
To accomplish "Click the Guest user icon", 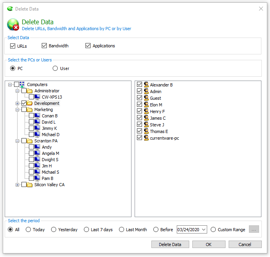I will [146, 98].
